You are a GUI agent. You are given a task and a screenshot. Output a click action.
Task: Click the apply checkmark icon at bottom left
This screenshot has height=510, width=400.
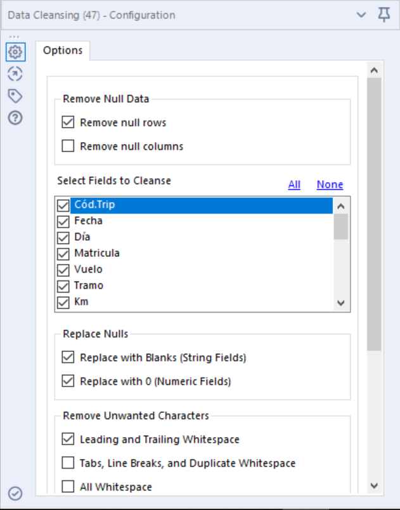click(15, 493)
